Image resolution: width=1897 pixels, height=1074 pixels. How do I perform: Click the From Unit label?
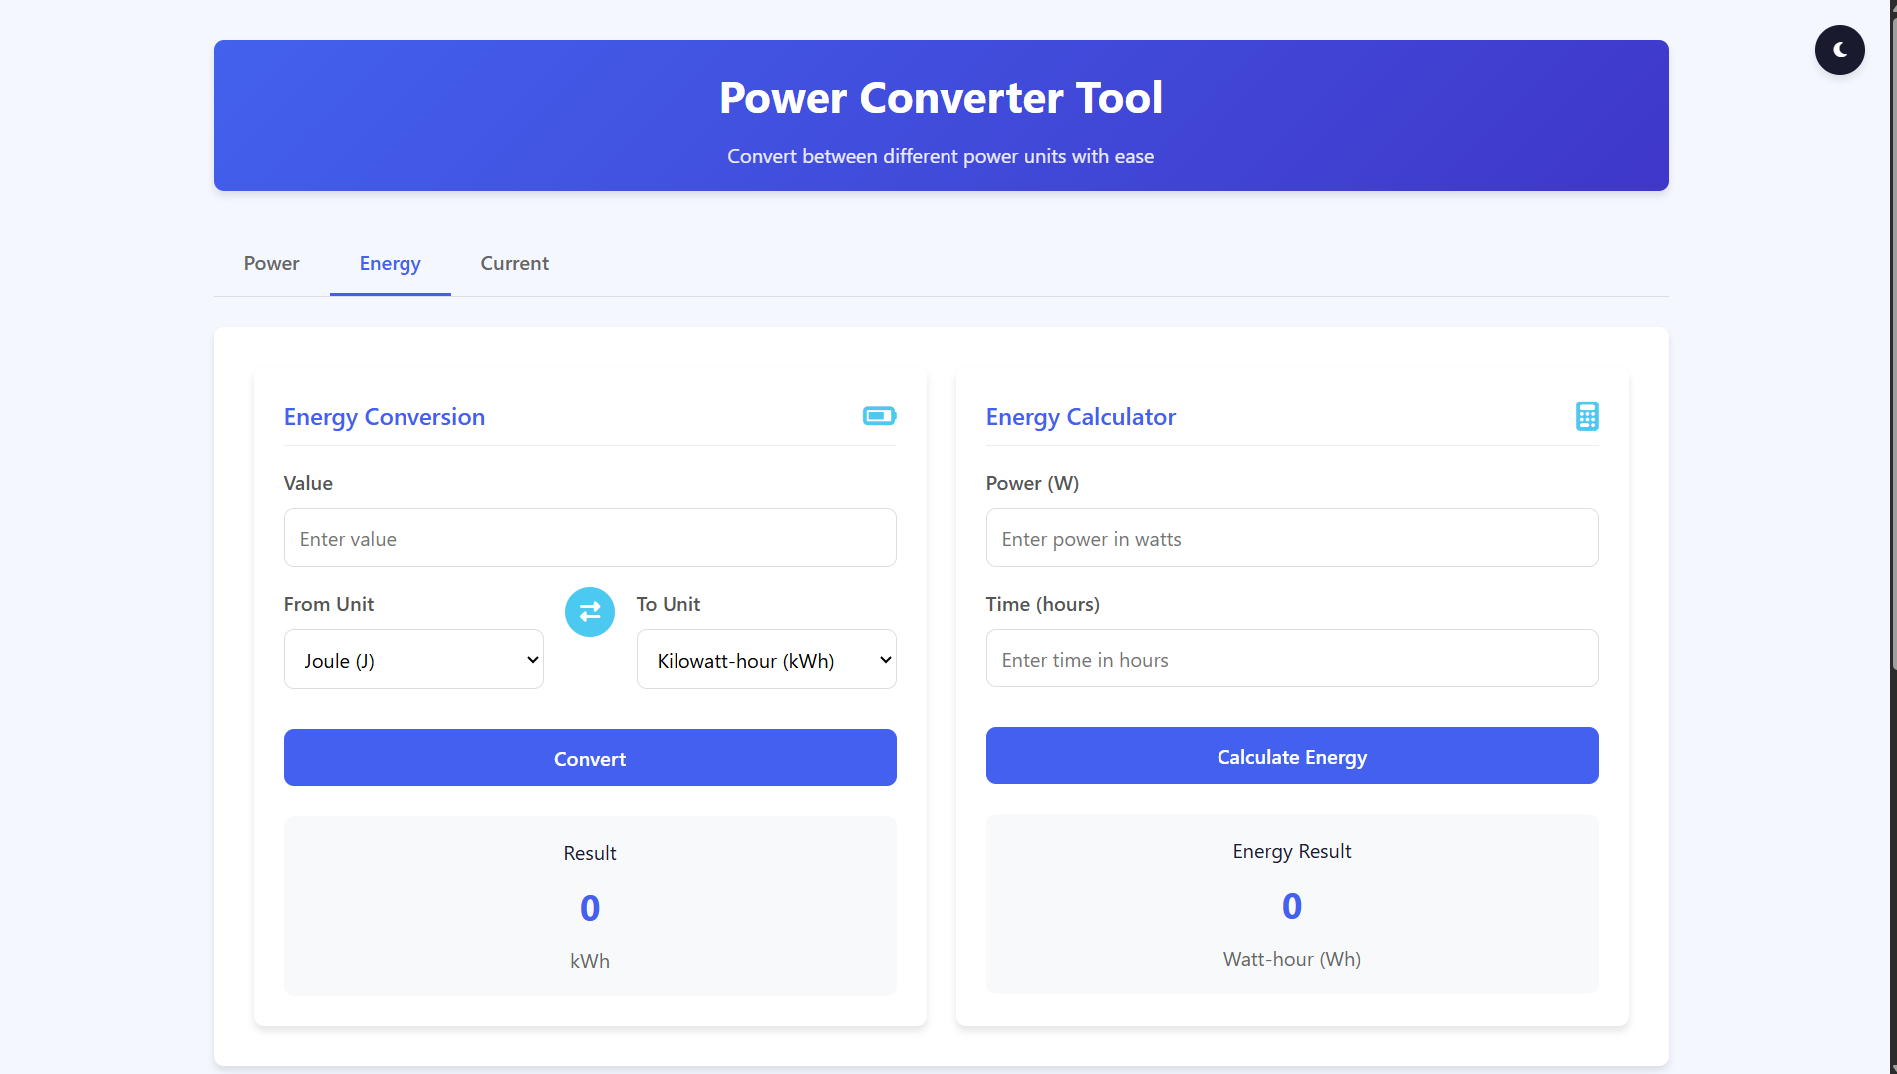coord(329,604)
